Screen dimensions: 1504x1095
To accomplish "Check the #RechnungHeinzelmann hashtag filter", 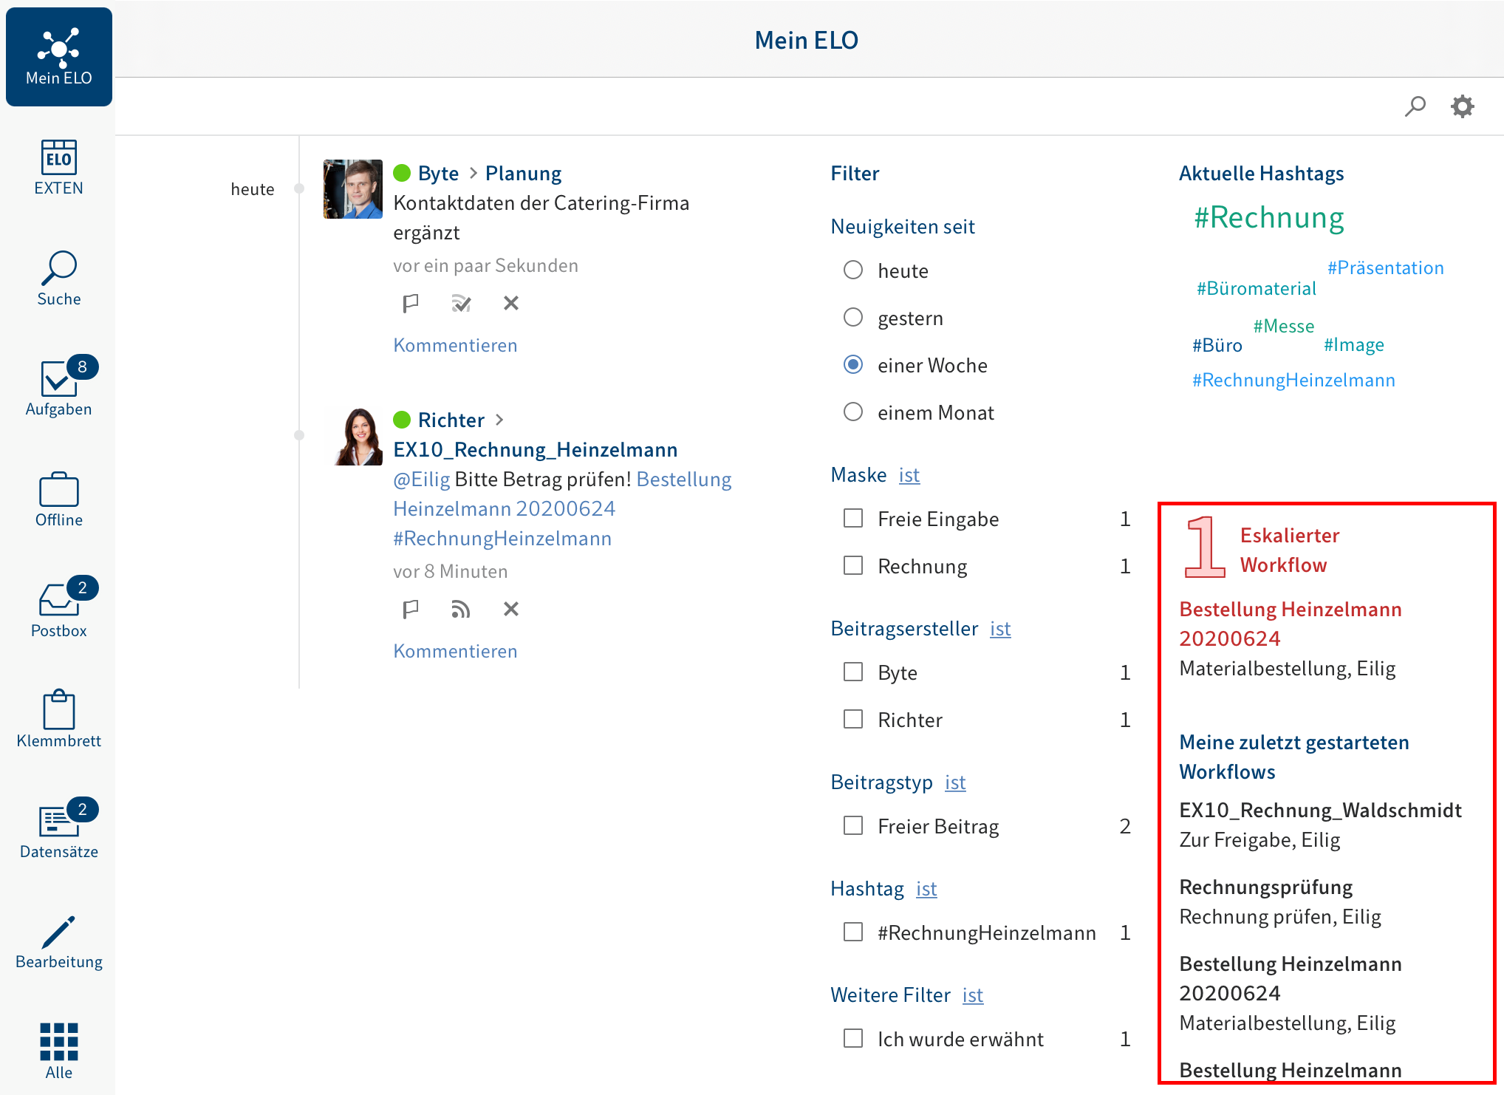I will 853,932.
